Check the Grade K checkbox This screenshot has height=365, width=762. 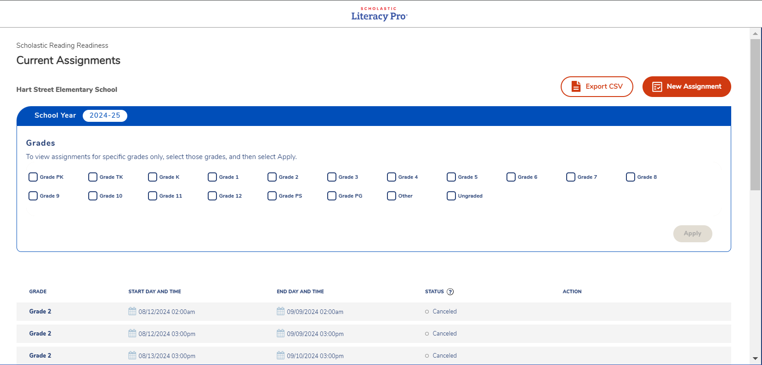point(153,177)
